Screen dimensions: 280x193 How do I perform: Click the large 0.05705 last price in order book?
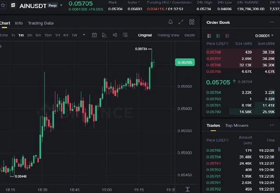(x=218, y=82)
